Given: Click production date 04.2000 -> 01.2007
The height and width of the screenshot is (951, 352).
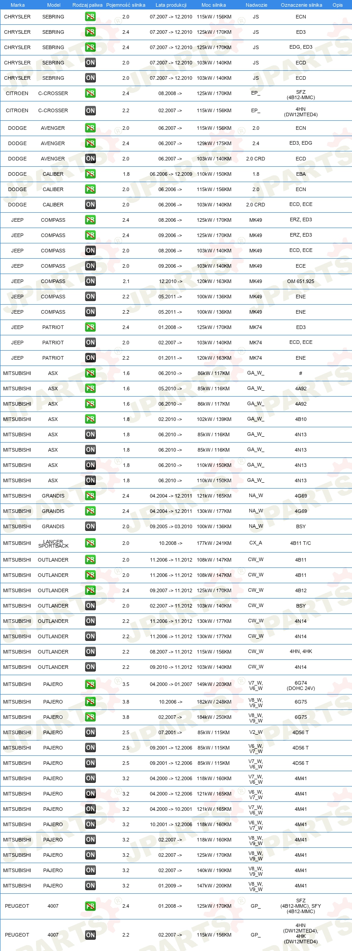Looking at the screenshot, I should [171, 684].
